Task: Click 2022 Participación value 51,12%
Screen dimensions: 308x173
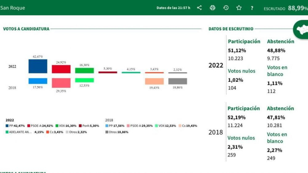Action: pyautogui.click(x=237, y=51)
